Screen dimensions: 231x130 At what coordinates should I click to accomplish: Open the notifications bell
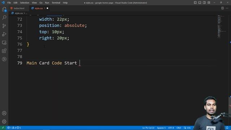(x=227, y=127)
